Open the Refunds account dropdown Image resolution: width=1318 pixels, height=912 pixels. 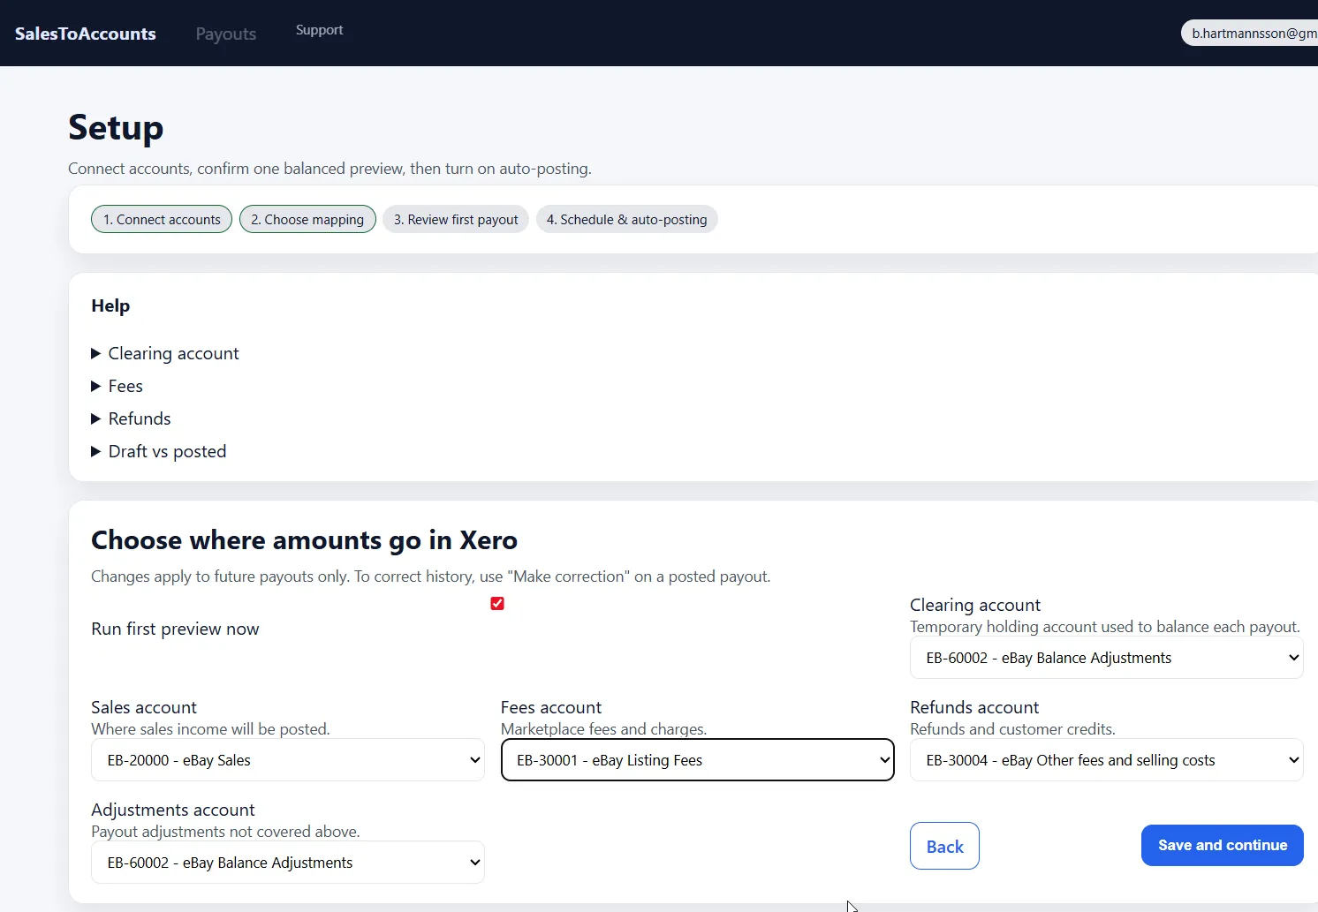click(x=1106, y=760)
